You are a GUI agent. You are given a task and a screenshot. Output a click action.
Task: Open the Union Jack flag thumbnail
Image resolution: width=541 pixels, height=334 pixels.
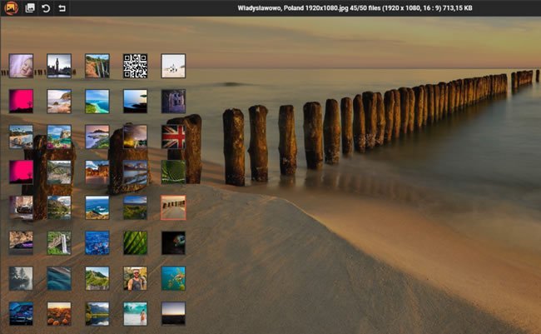(x=173, y=137)
